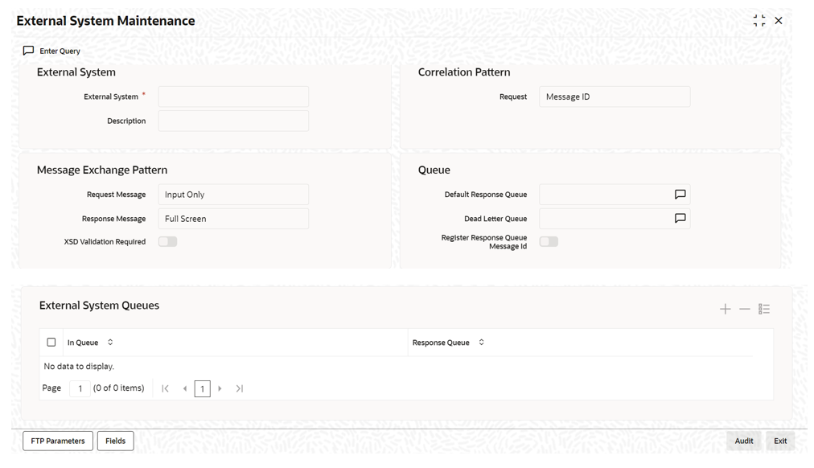Enable Register Response Queue Message Id
This screenshot has height=468, width=814.
tap(549, 242)
